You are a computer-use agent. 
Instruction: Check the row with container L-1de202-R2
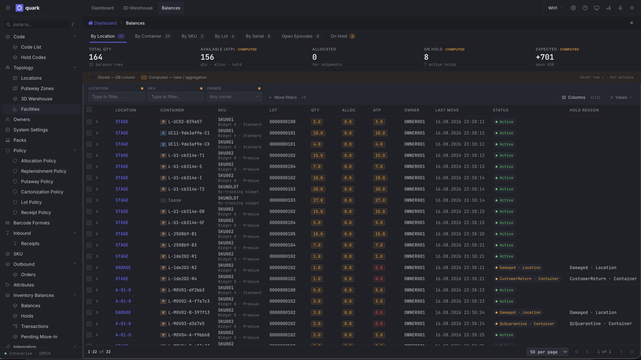point(89,268)
